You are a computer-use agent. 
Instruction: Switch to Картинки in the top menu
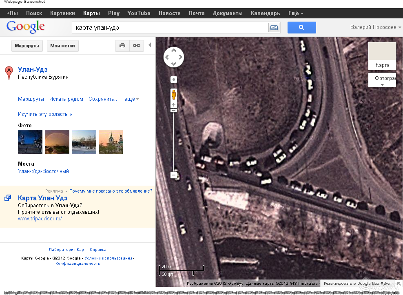[62, 13]
